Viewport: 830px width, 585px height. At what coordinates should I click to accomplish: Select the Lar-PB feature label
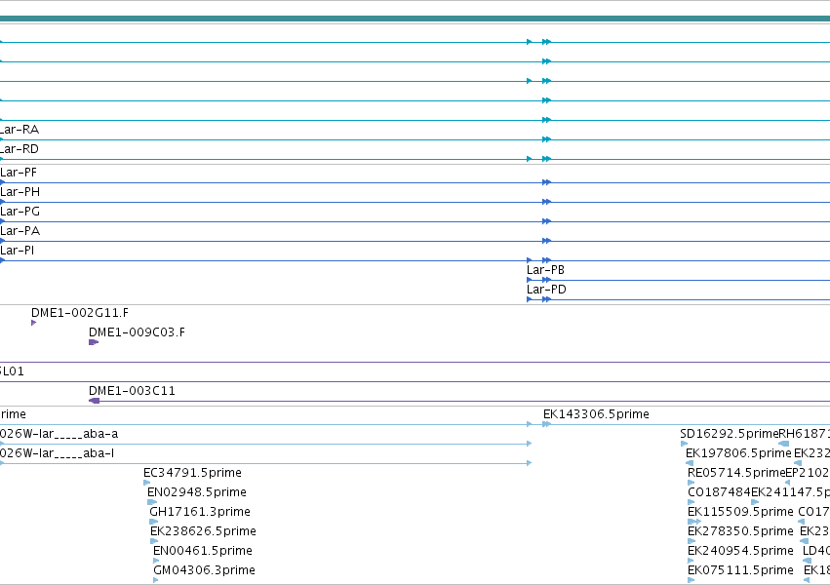(546, 270)
